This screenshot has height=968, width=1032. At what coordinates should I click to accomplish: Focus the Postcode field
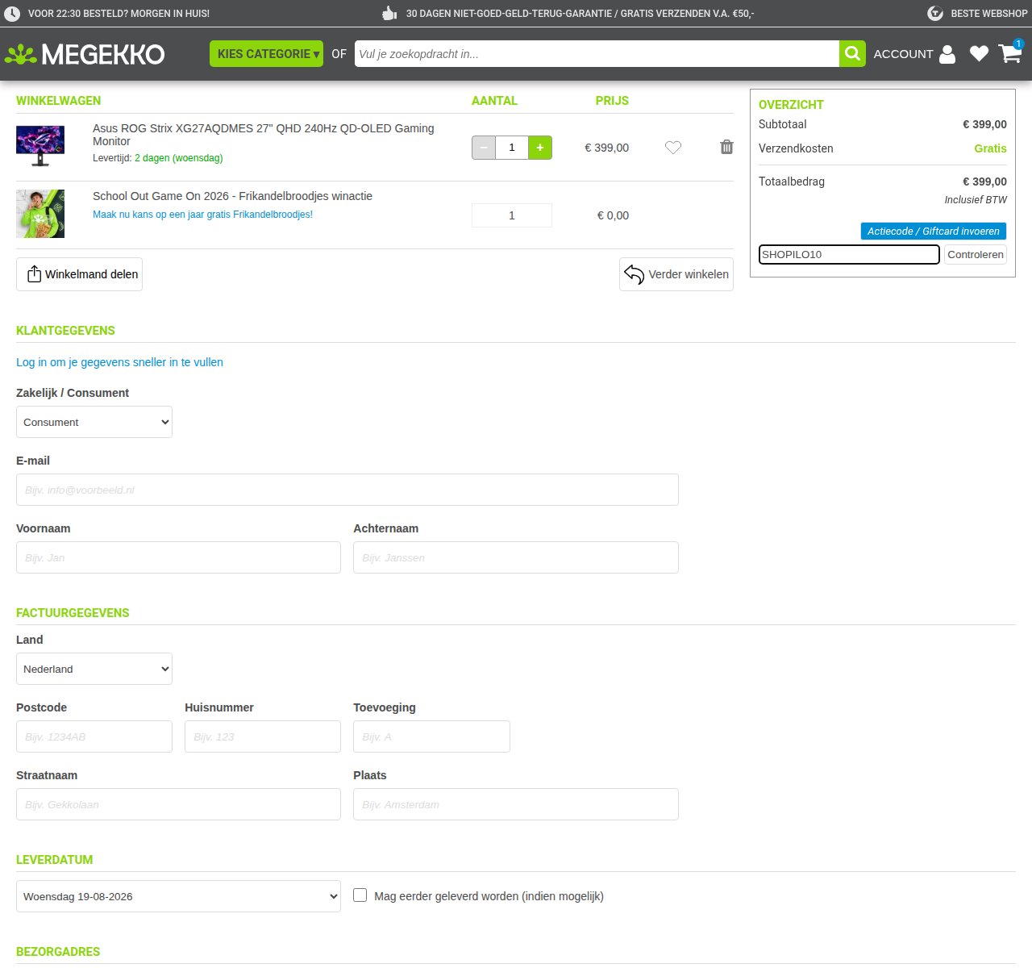pyautogui.click(x=94, y=736)
